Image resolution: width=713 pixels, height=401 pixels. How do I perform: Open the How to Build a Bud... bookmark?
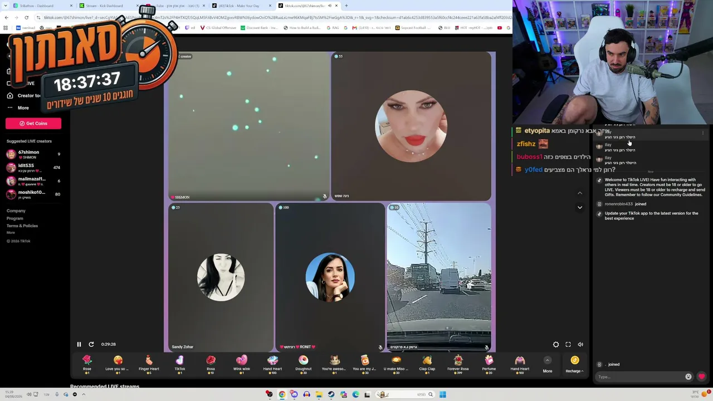(x=302, y=28)
